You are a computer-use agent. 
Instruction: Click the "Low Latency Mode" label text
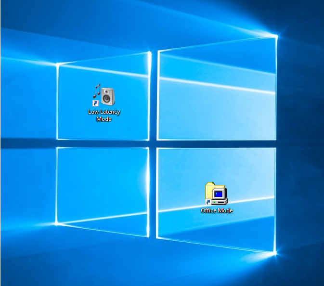click(104, 115)
